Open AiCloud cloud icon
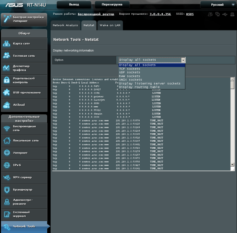 click(6, 105)
